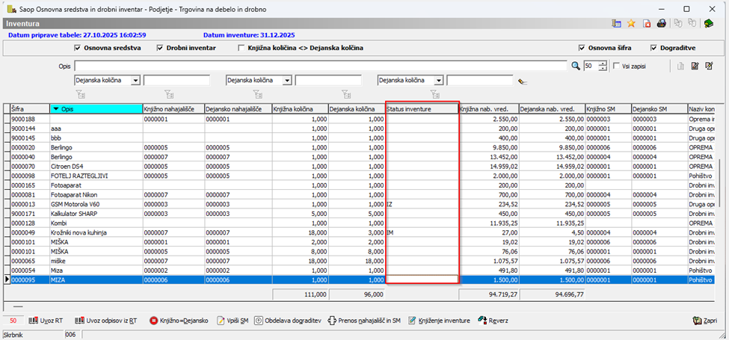Uncheck the Osnovna sredstva checkbox
The height and width of the screenshot is (340, 729).
tap(78, 48)
